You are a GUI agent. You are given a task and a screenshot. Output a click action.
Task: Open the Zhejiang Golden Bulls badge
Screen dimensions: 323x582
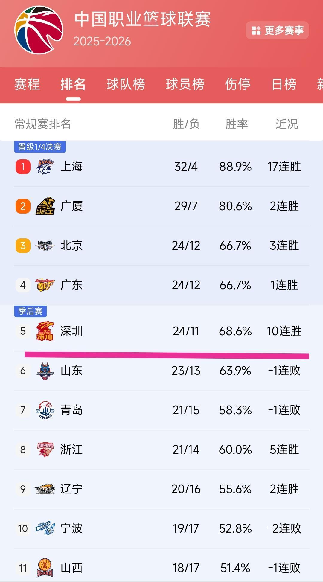45,450
